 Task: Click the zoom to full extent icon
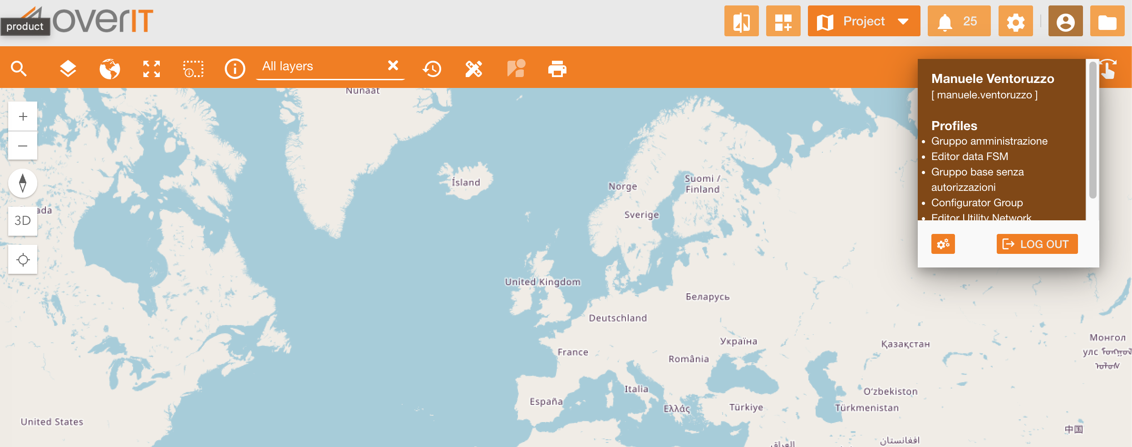pos(152,69)
